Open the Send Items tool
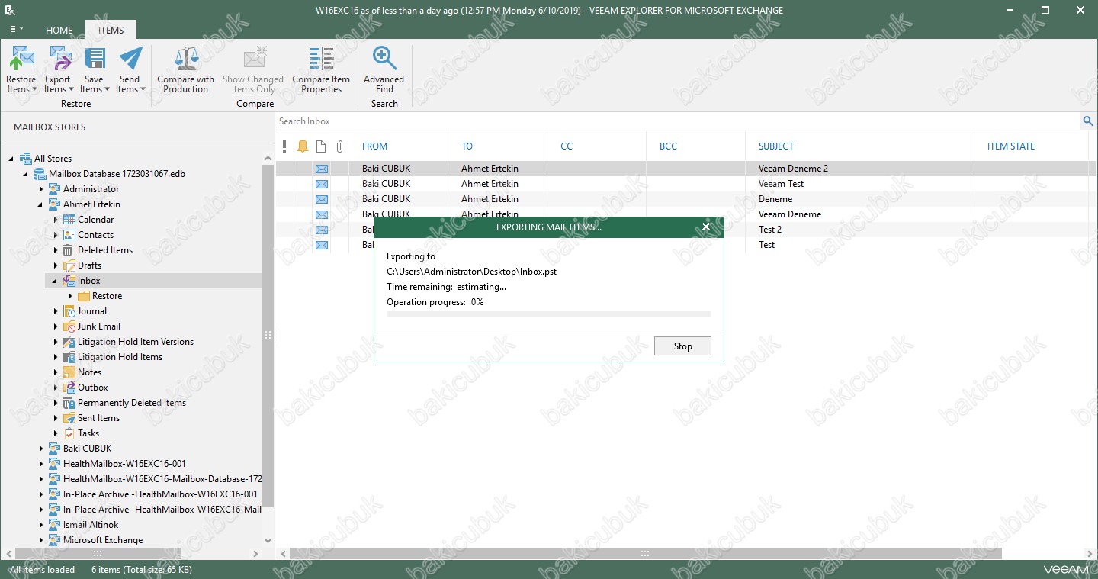This screenshot has width=1098, height=579. pos(130,69)
